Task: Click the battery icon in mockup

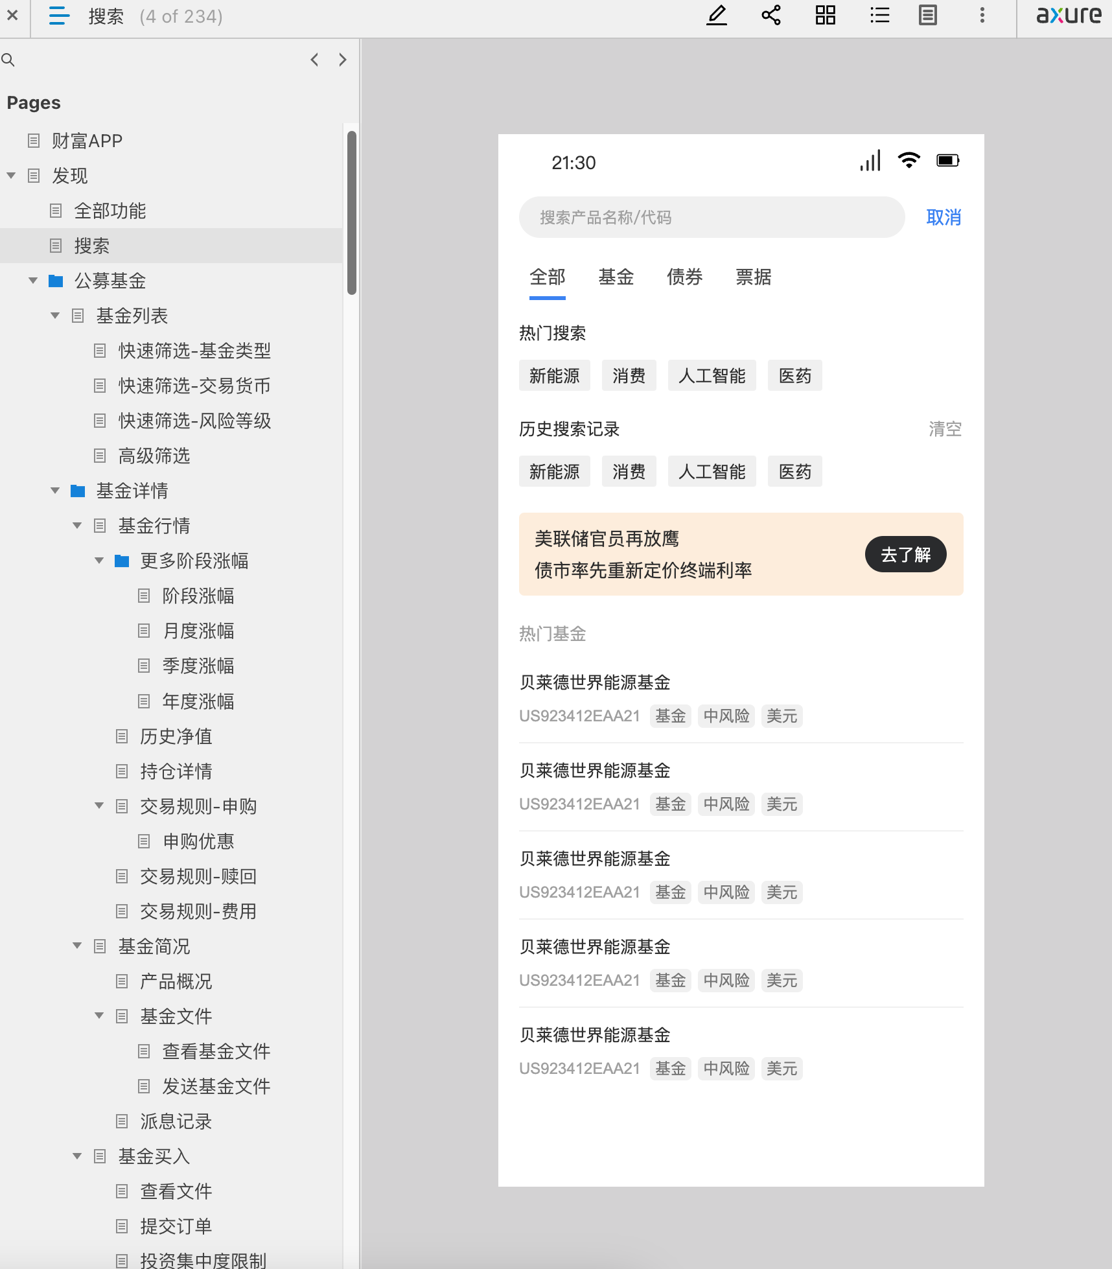Action: pos(948,160)
